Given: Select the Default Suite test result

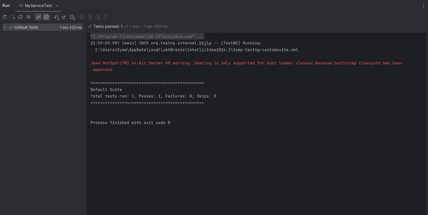Looking at the screenshot, I should [26, 28].
